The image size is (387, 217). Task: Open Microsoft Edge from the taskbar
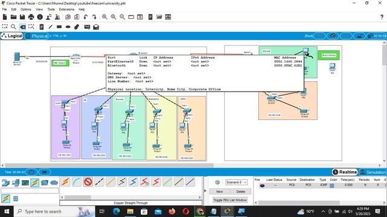116,212
